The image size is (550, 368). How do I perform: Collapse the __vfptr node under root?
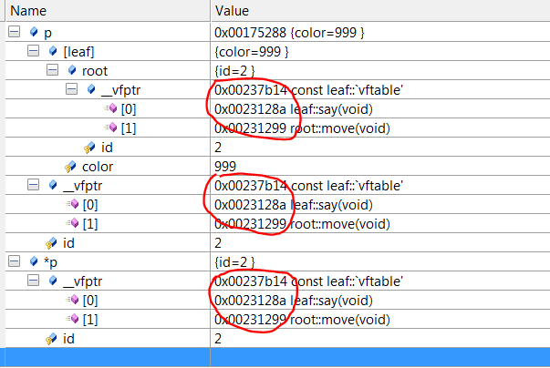coord(71,89)
